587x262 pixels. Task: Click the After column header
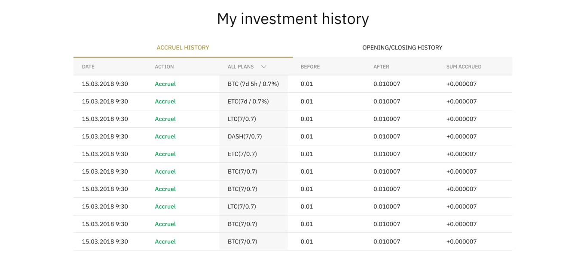click(381, 67)
